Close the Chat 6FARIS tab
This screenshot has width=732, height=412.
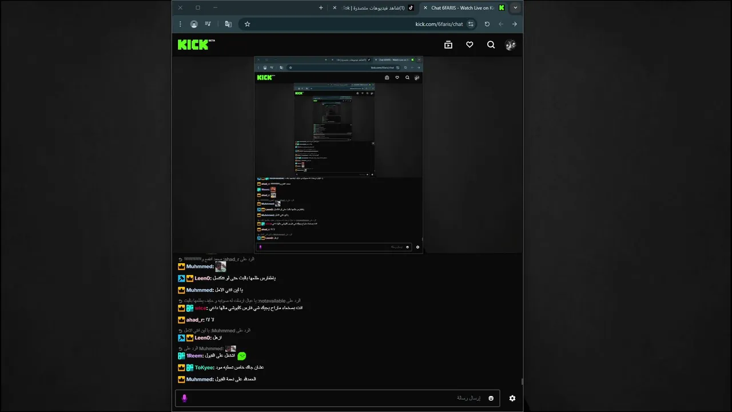[x=425, y=8]
